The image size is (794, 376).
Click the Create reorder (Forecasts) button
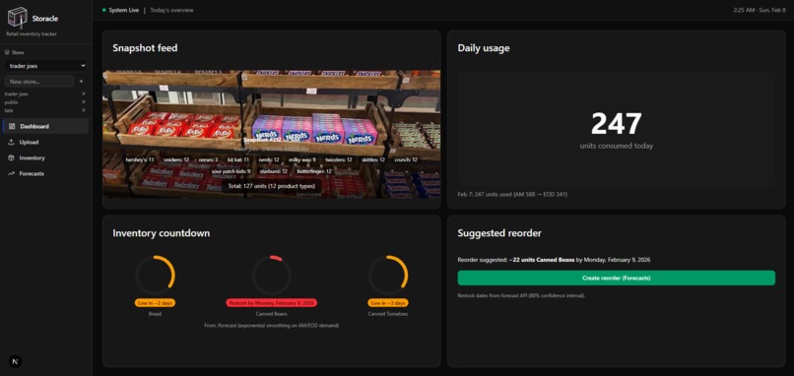tap(617, 278)
